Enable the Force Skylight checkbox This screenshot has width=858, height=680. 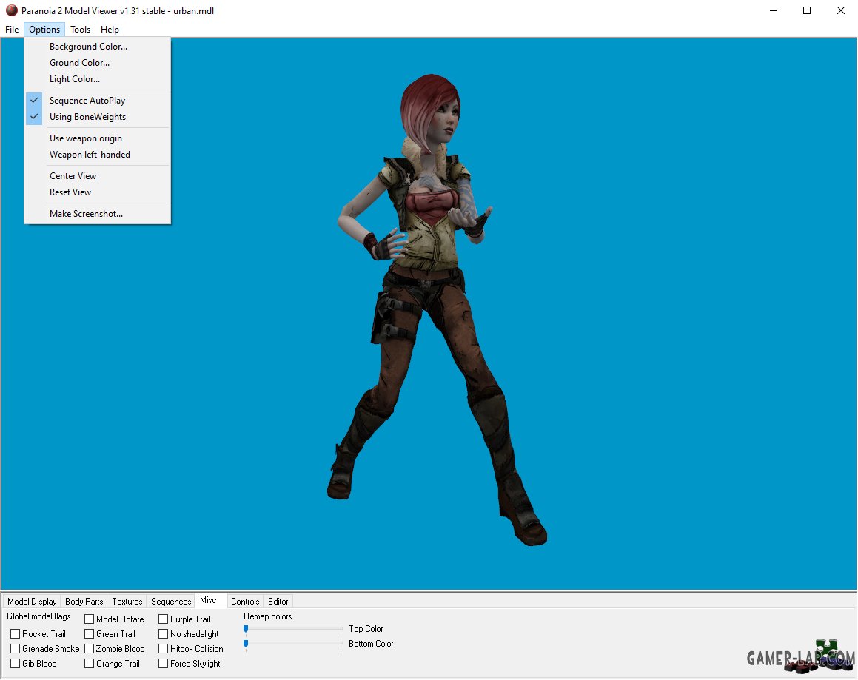pyautogui.click(x=163, y=664)
